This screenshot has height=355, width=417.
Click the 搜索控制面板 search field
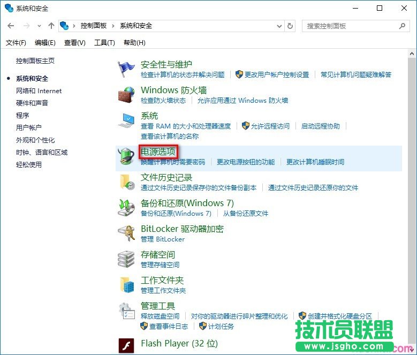pyautogui.click(x=351, y=26)
